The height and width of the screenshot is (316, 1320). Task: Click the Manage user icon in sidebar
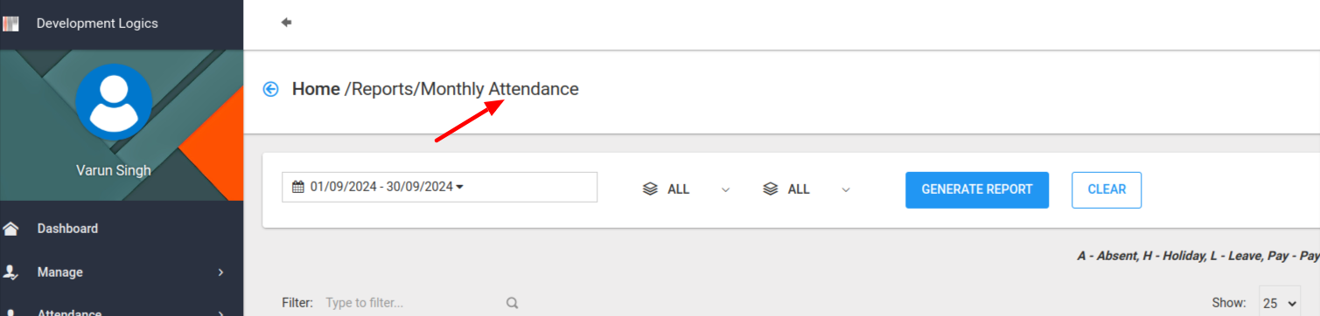11,272
